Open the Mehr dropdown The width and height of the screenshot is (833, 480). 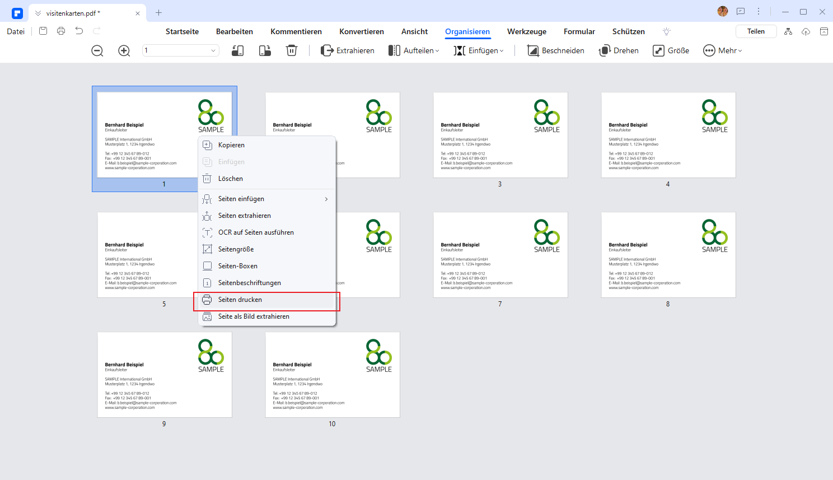coord(723,51)
